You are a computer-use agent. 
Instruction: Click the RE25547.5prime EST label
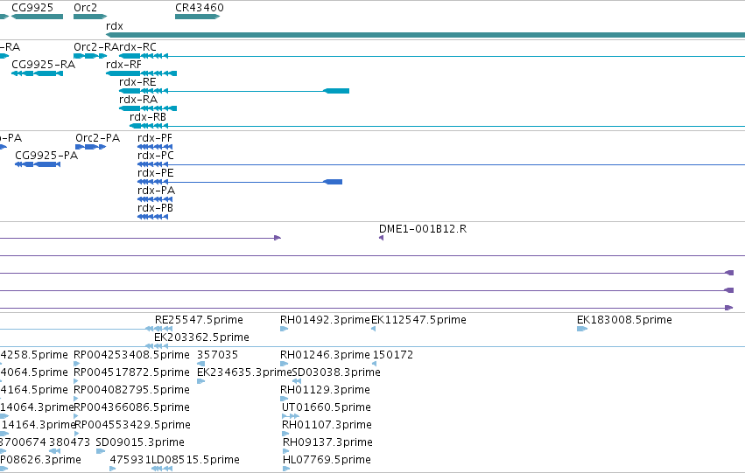(199, 320)
